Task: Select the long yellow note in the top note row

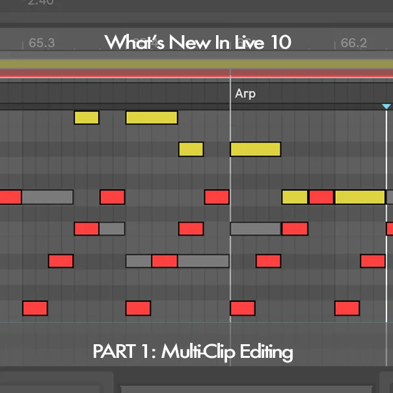Action: coord(152,118)
